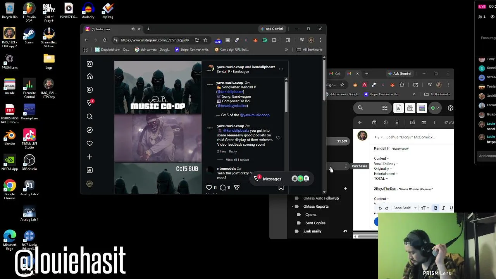Open Purchases label three-dot menu
The height and width of the screenshot is (279, 496).
346,166
